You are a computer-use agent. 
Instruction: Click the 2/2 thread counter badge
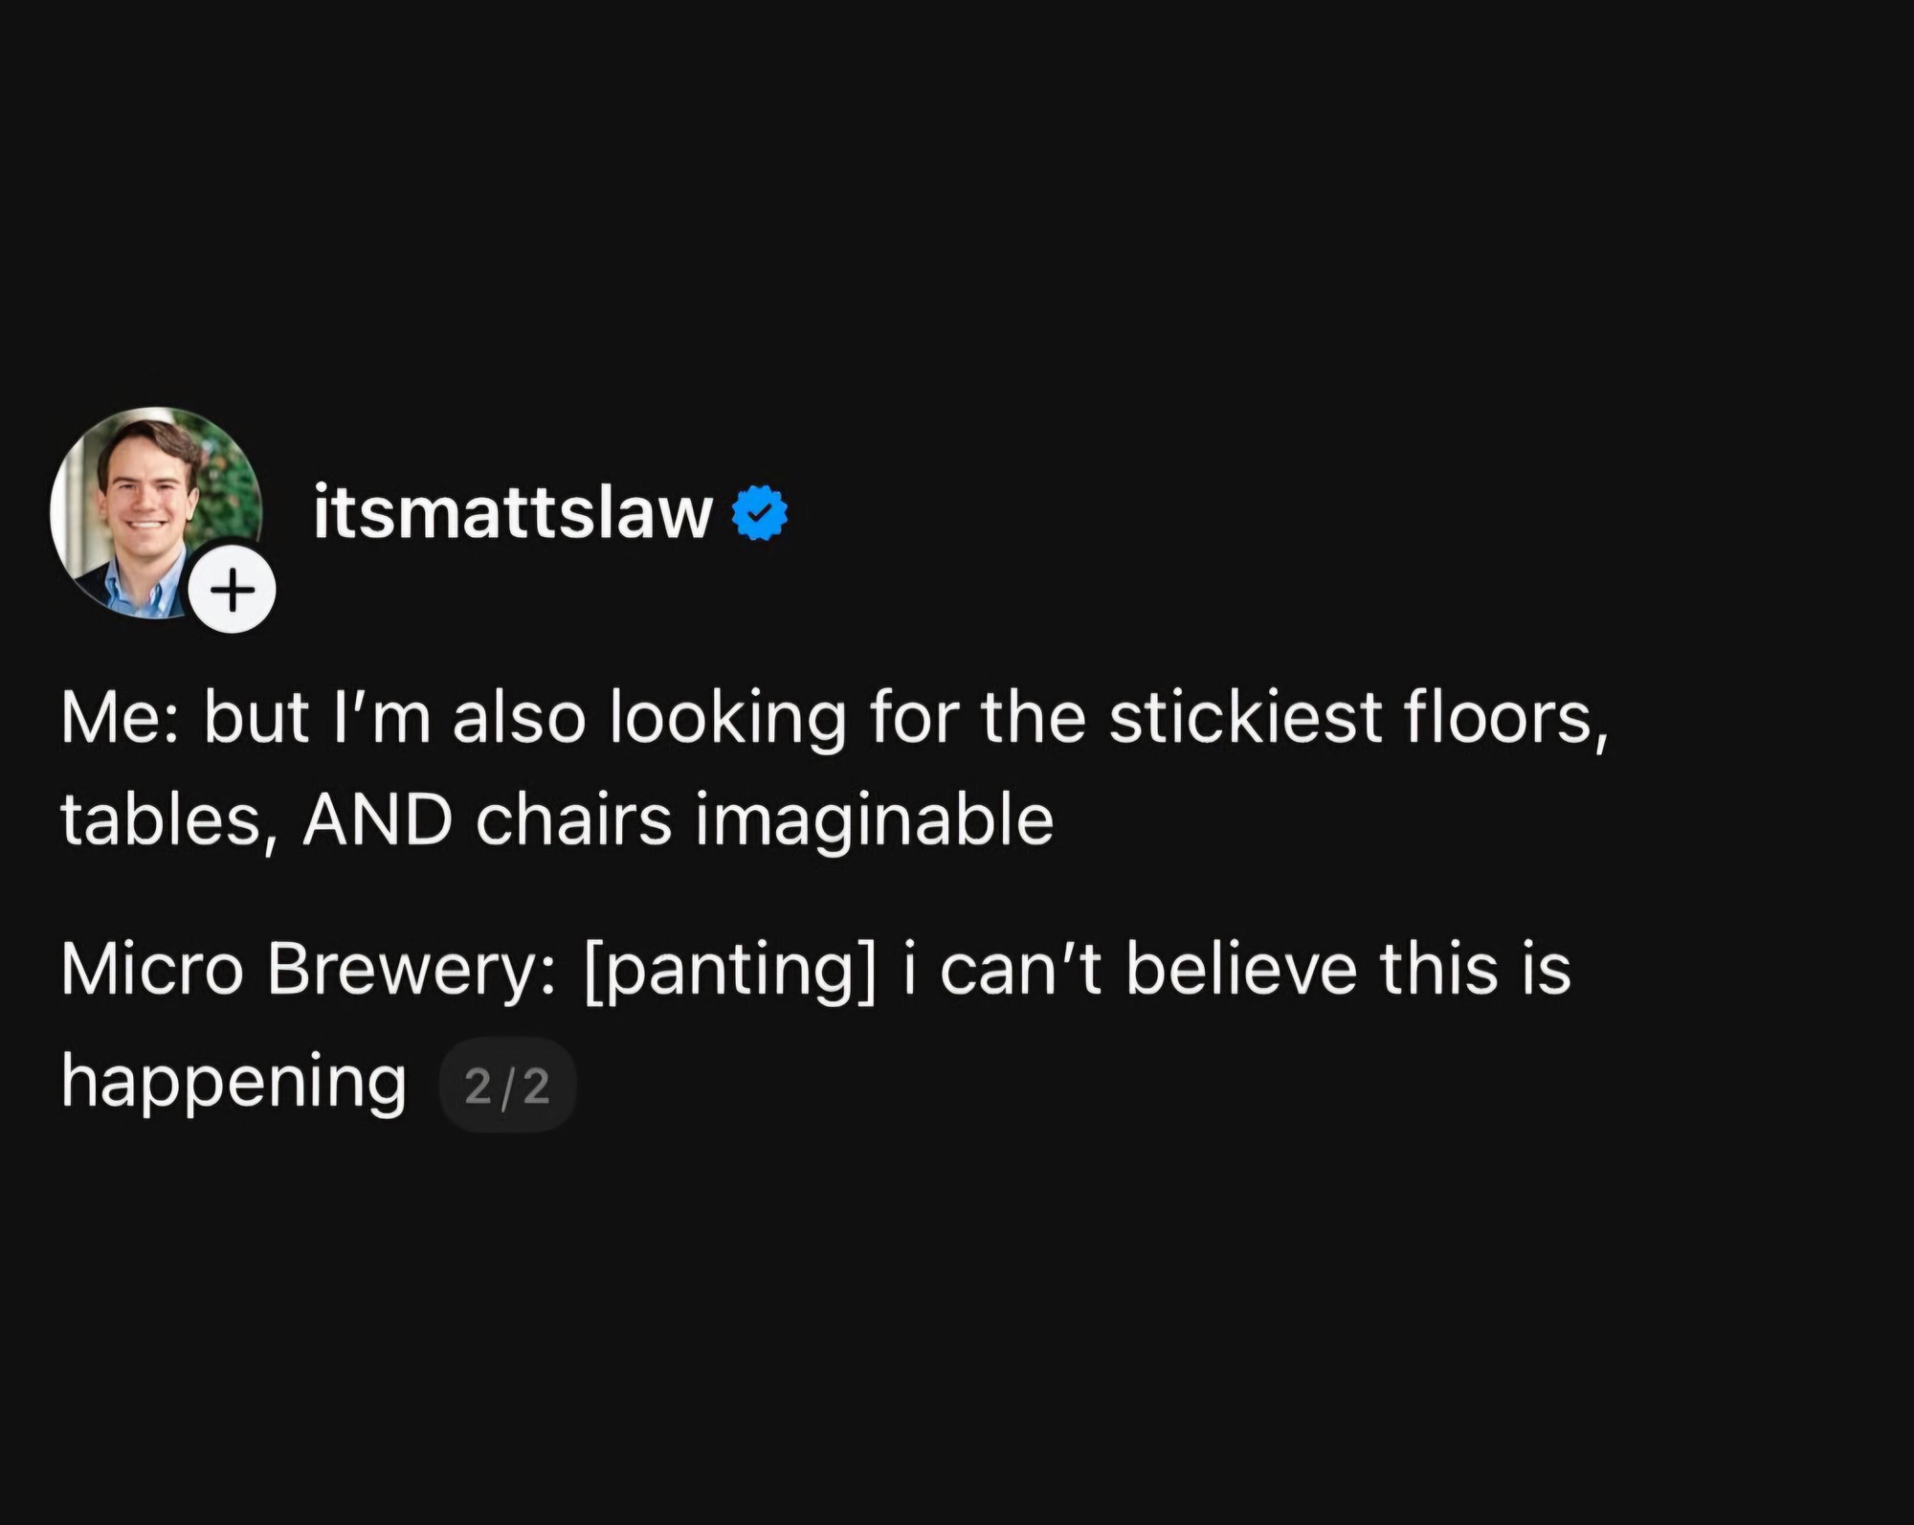pyautogui.click(x=507, y=1086)
